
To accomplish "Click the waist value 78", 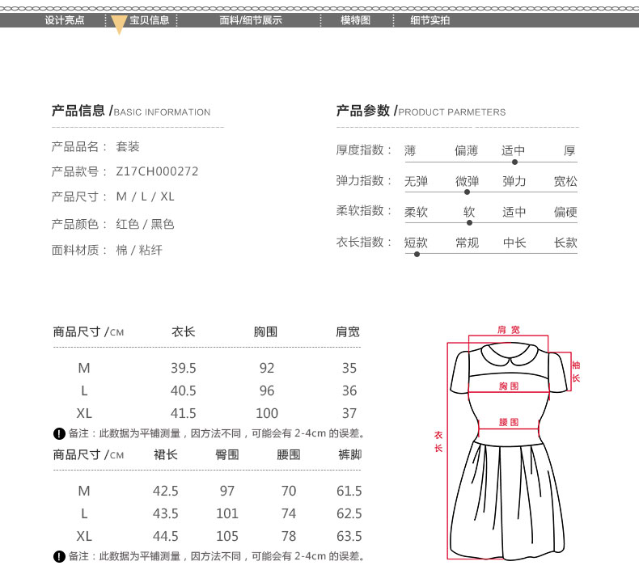I will (x=289, y=537).
